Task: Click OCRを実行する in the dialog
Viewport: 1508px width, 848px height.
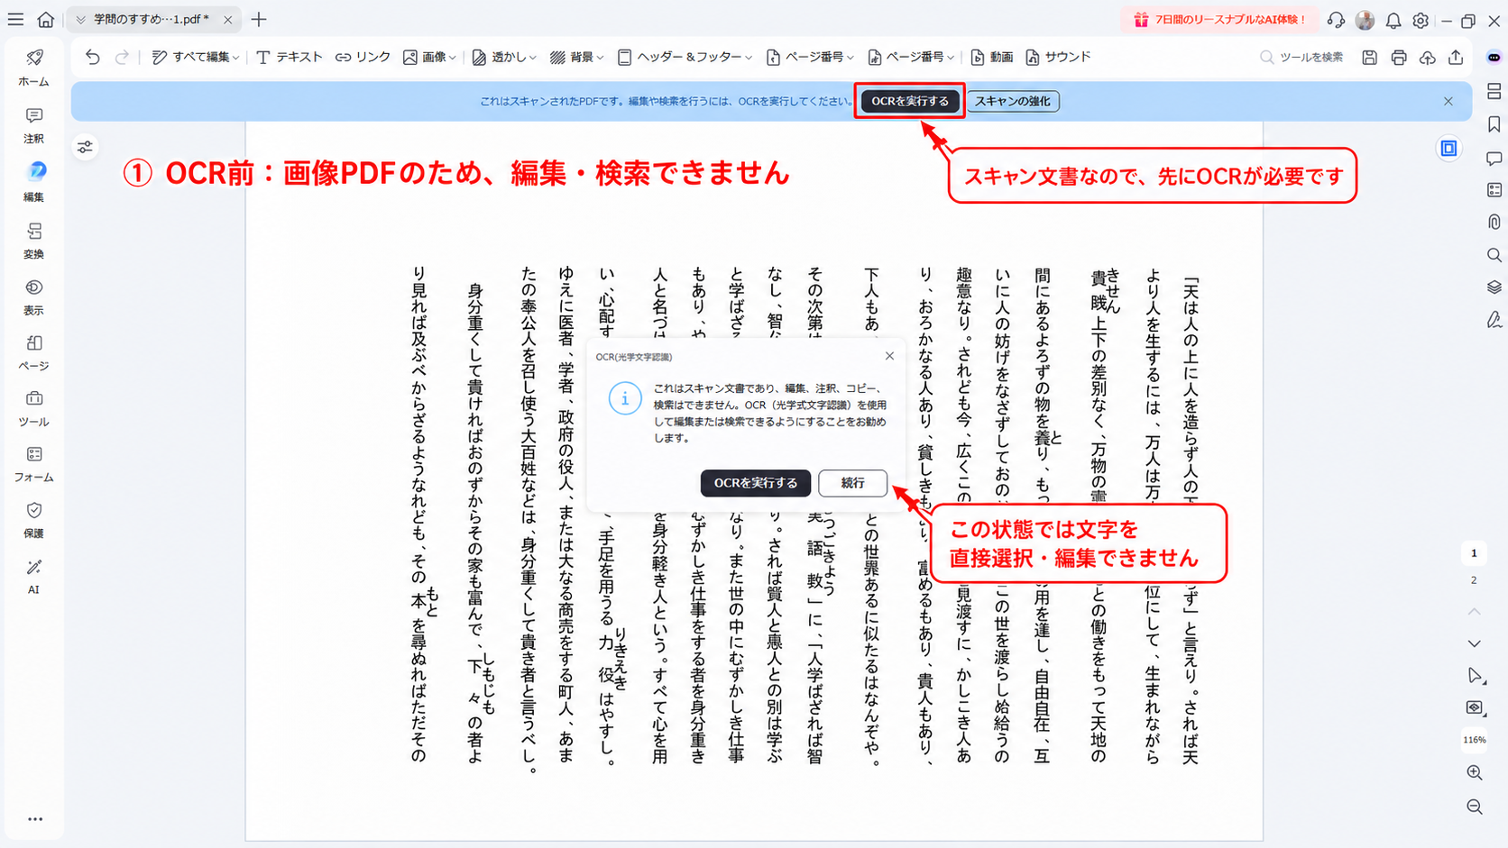Action: point(756,483)
